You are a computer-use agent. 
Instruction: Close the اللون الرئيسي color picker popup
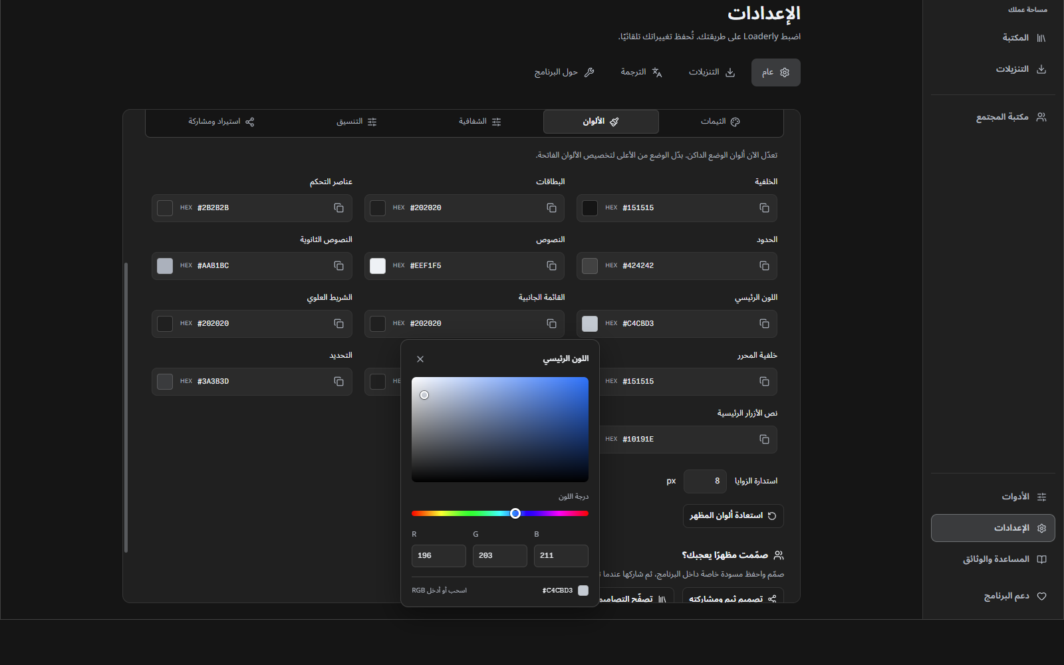tap(420, 359)
